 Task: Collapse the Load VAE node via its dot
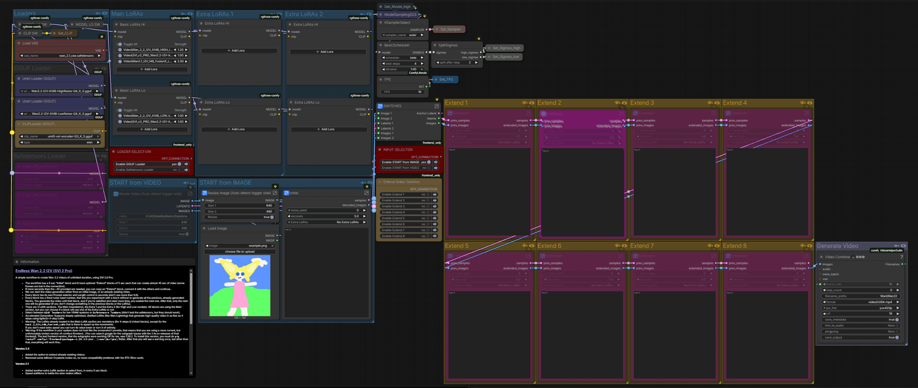pyautogui.click(x=19, y=43)
